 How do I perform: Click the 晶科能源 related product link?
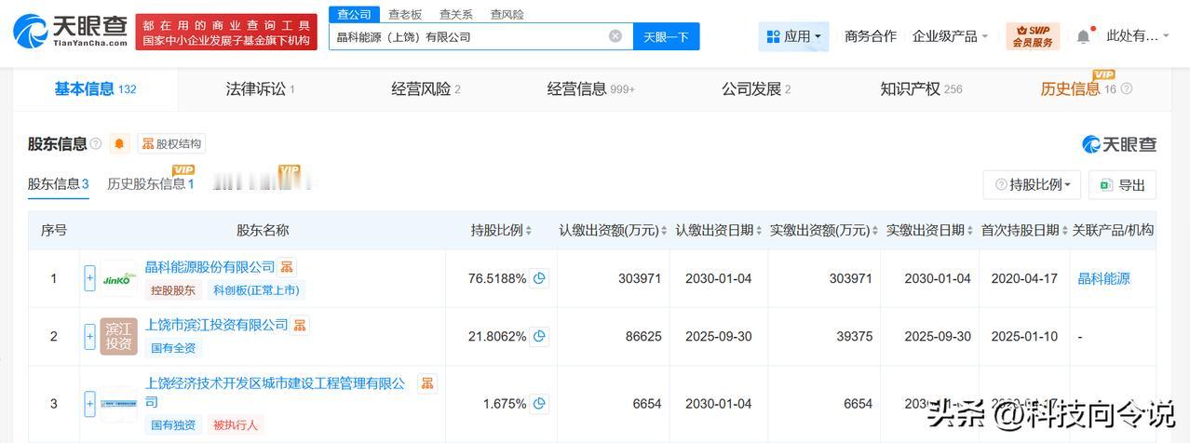pyautogui.click(x=1103, y=278)
